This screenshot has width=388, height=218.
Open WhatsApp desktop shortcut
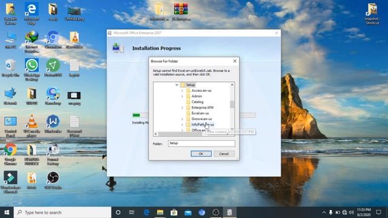tap(32, 70)
